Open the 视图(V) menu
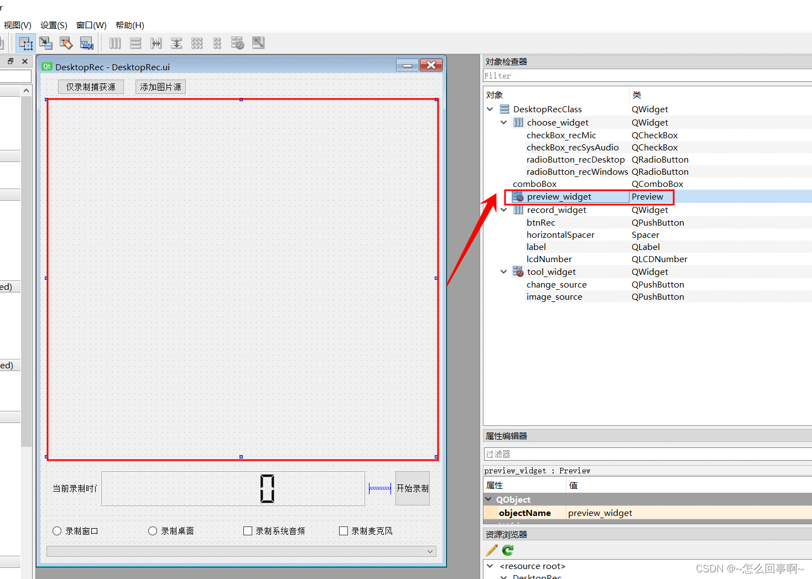 [x=17, y=25]
